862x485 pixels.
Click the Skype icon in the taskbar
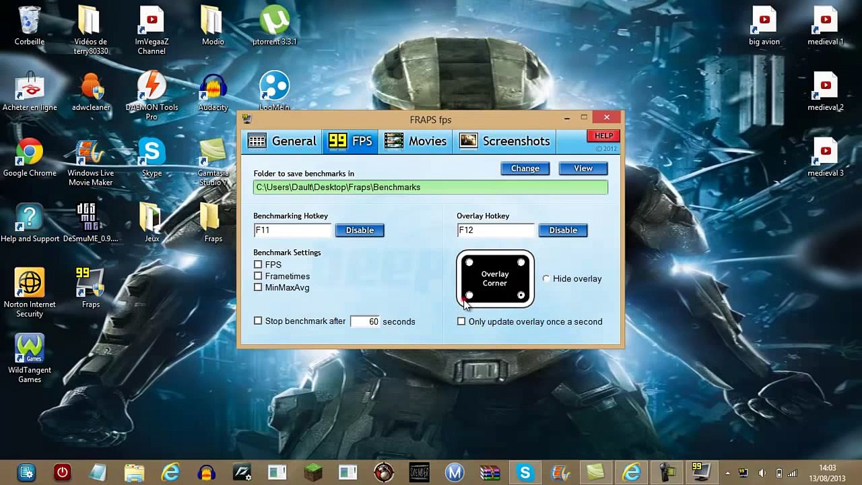(525, 473)
